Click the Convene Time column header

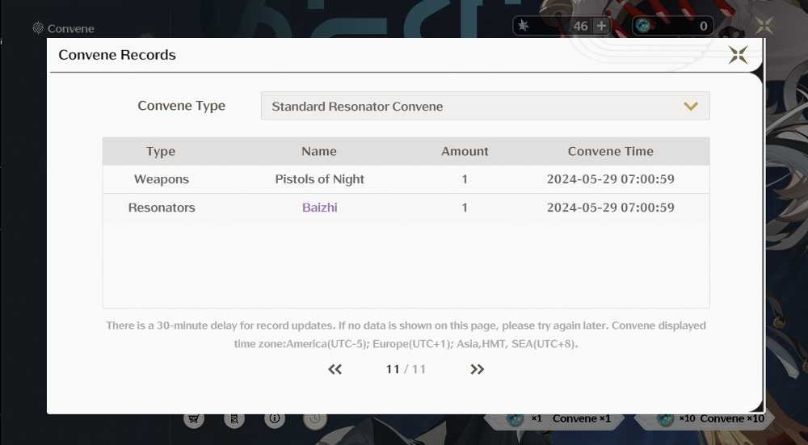click(611, 151)
